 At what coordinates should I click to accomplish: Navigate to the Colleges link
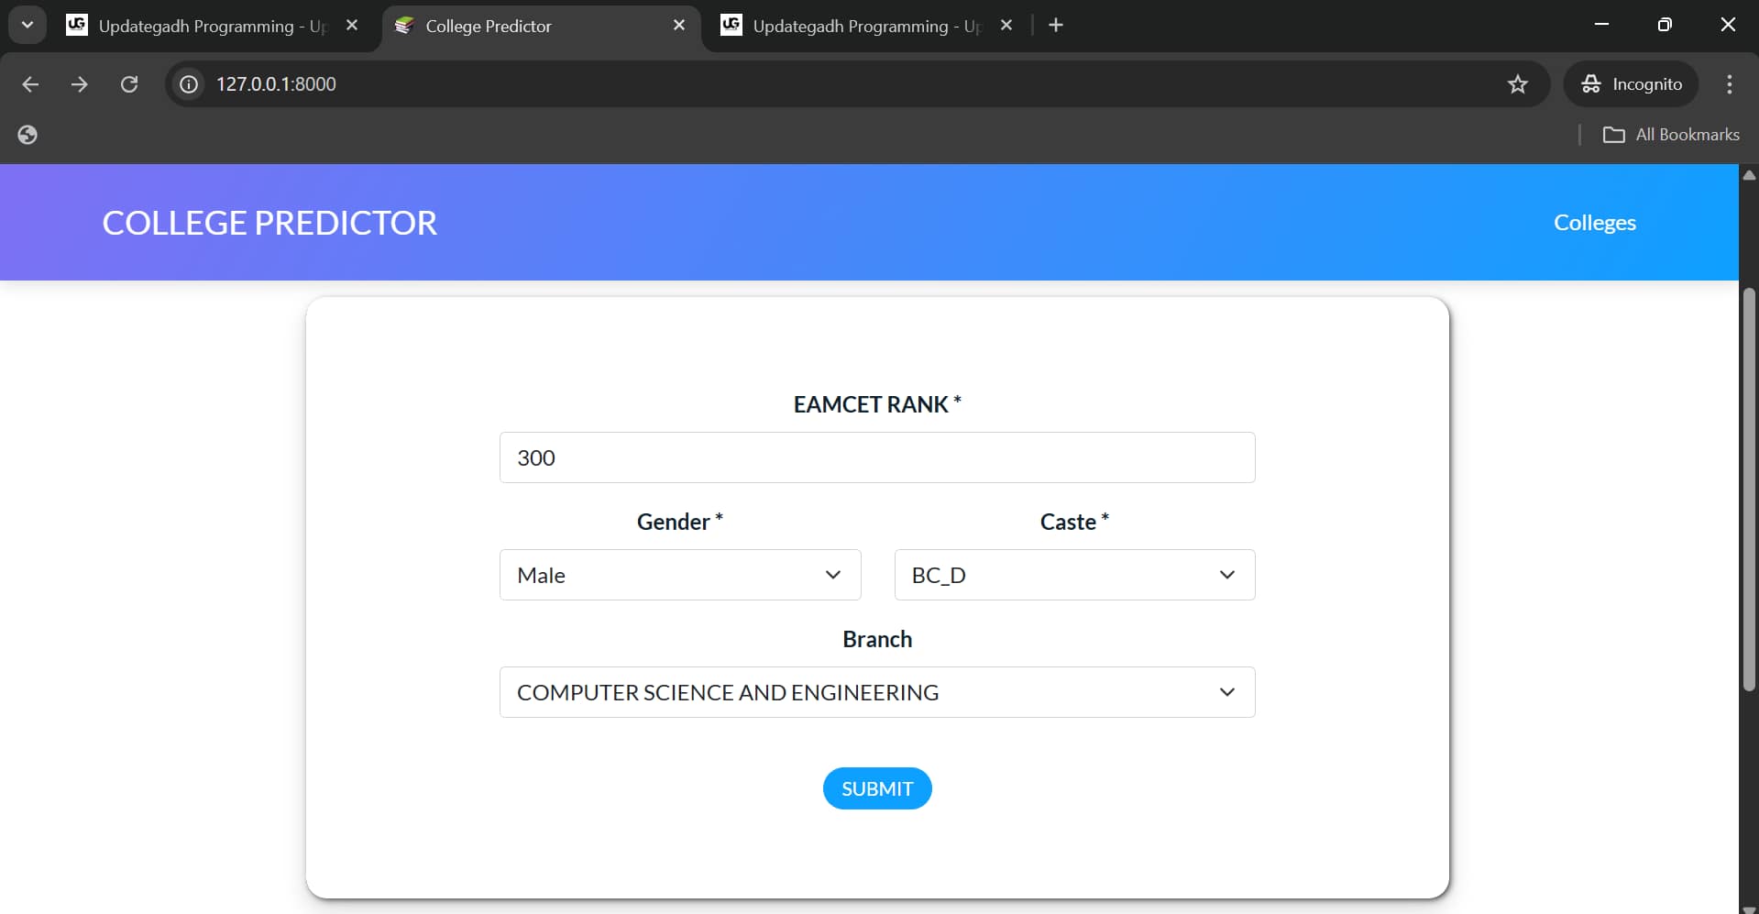[x=1595, y=222]
